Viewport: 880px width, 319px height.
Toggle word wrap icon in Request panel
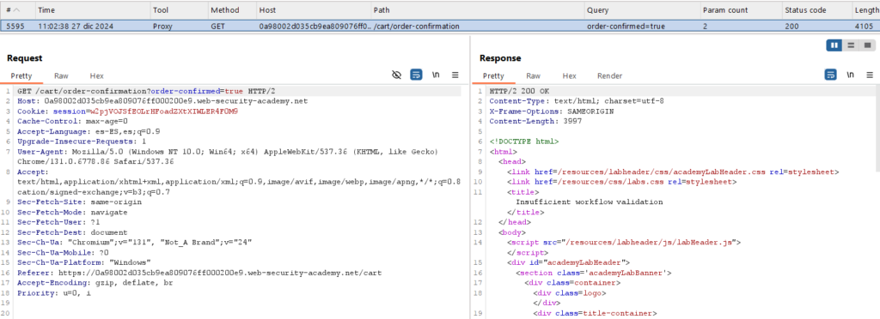tap(416, 75)
